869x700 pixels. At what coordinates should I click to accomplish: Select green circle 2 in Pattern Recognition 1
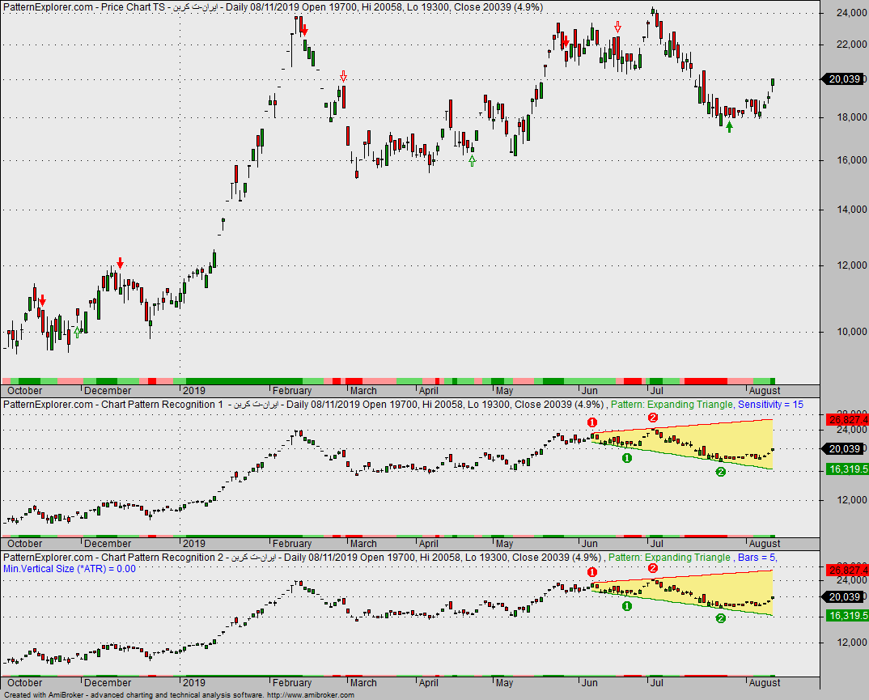click(720, 472)
